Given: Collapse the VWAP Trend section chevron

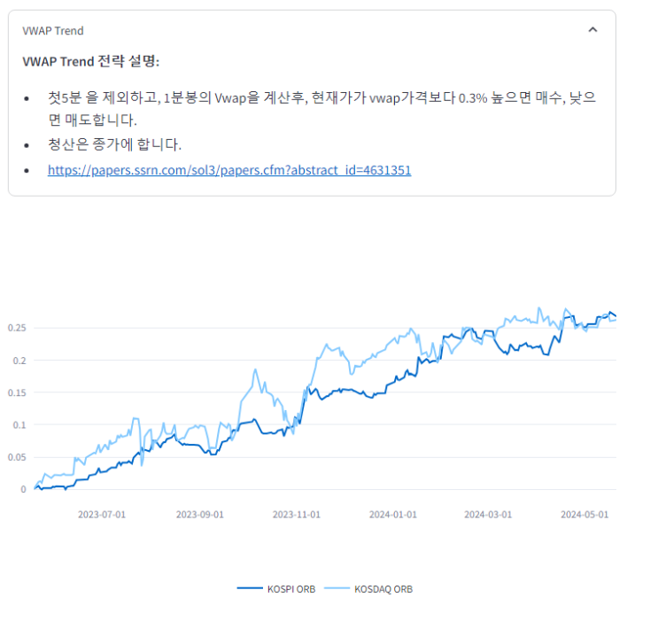Looking at the screenshot, I should pyautogui.click(x=592, y=30).
